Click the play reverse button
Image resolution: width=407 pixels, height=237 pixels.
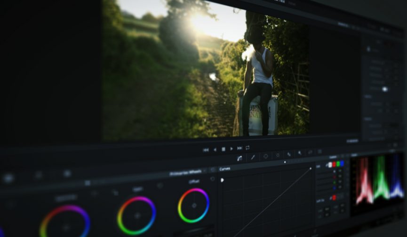click(x=215, y=150)
